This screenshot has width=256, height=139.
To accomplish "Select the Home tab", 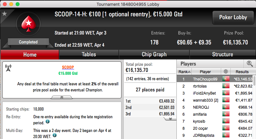I will [30, 55].
